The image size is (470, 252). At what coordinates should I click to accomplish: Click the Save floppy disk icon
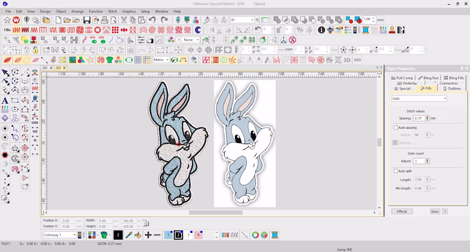click(87, 20)
